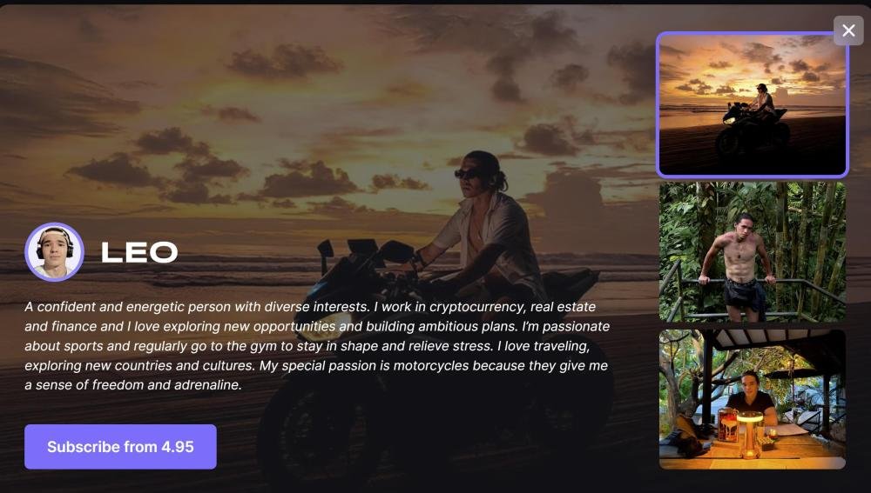871x493 pixels.
Task: Close the Leo profile overlay
Action: (848, 30)
